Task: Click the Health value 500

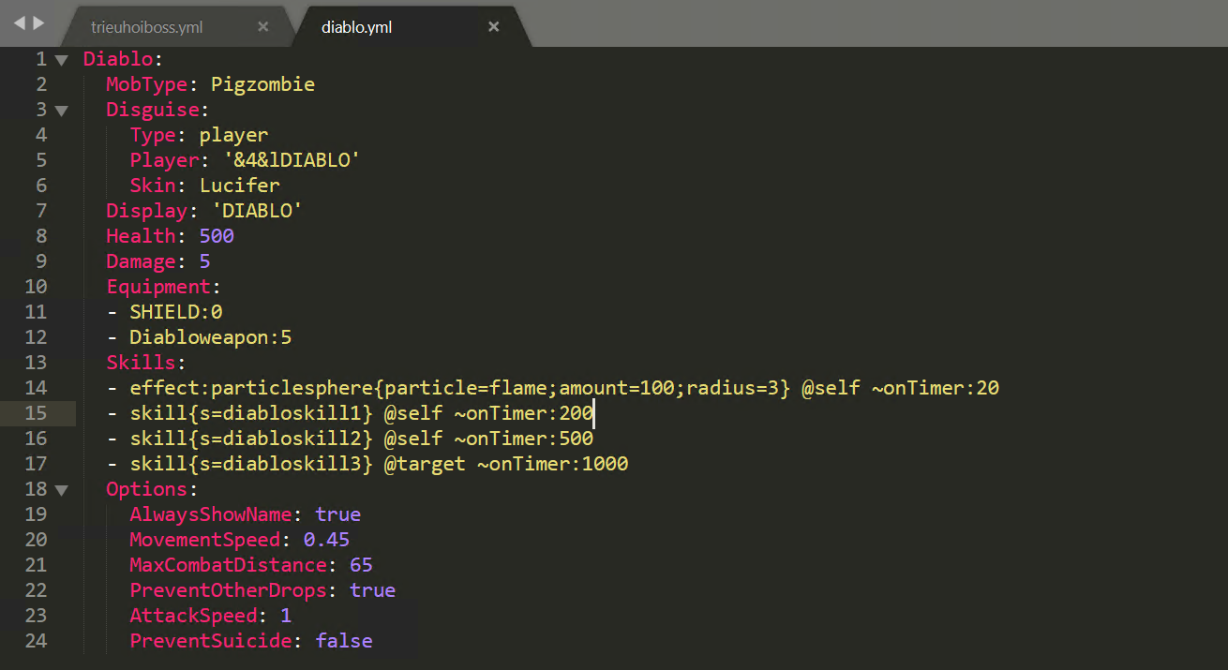Action: pos(217,236)
